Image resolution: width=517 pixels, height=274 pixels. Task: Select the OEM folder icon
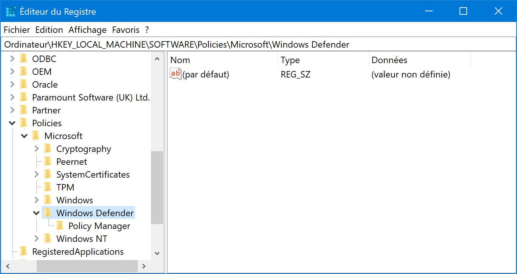(24, 72)
